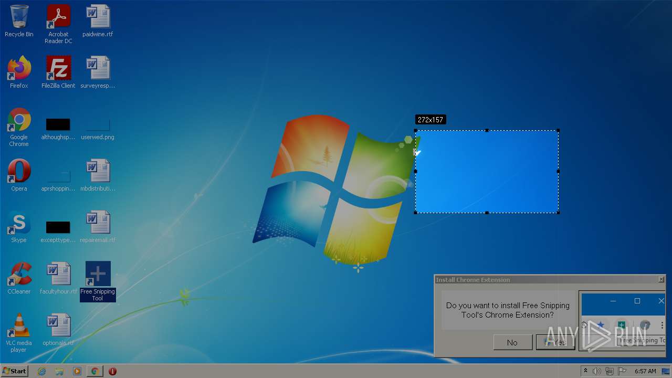Open the Windows Start menu
The height and width of the screenshot is (378, 672).
click(x=15, y=371)
